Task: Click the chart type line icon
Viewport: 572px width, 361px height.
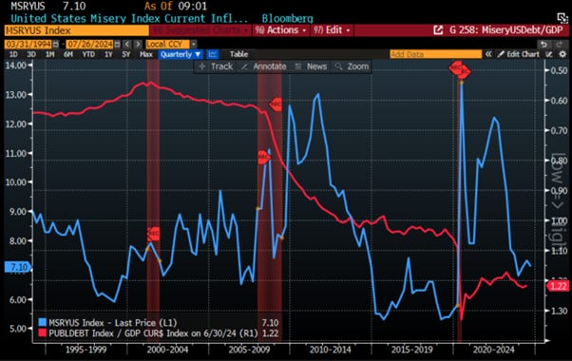Action: pyautogui.click(x=213, y=54)
